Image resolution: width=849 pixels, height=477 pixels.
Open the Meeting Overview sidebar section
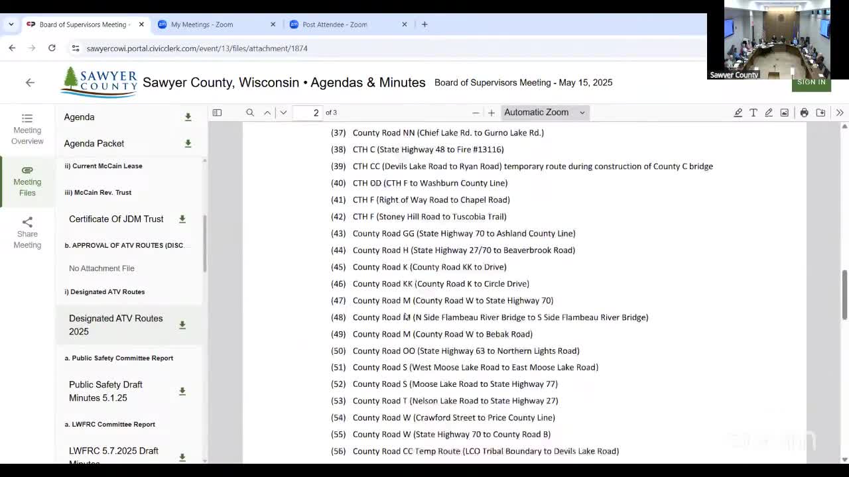(x=27, y=129)
